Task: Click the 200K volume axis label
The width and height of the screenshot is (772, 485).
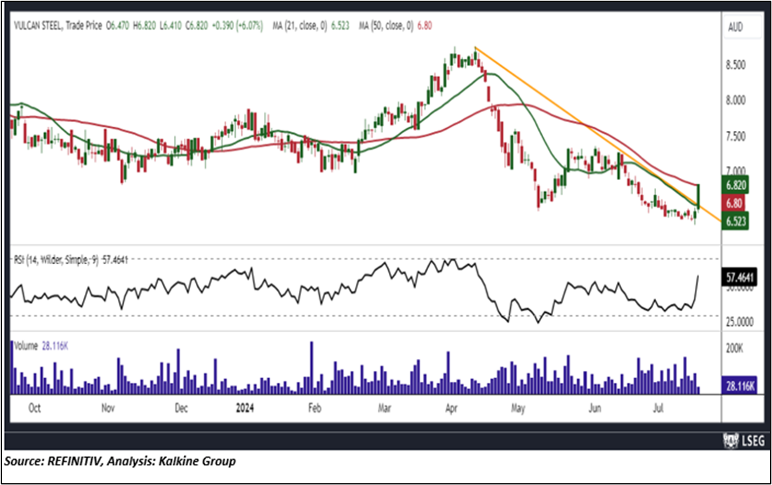Action: [734, 348]
